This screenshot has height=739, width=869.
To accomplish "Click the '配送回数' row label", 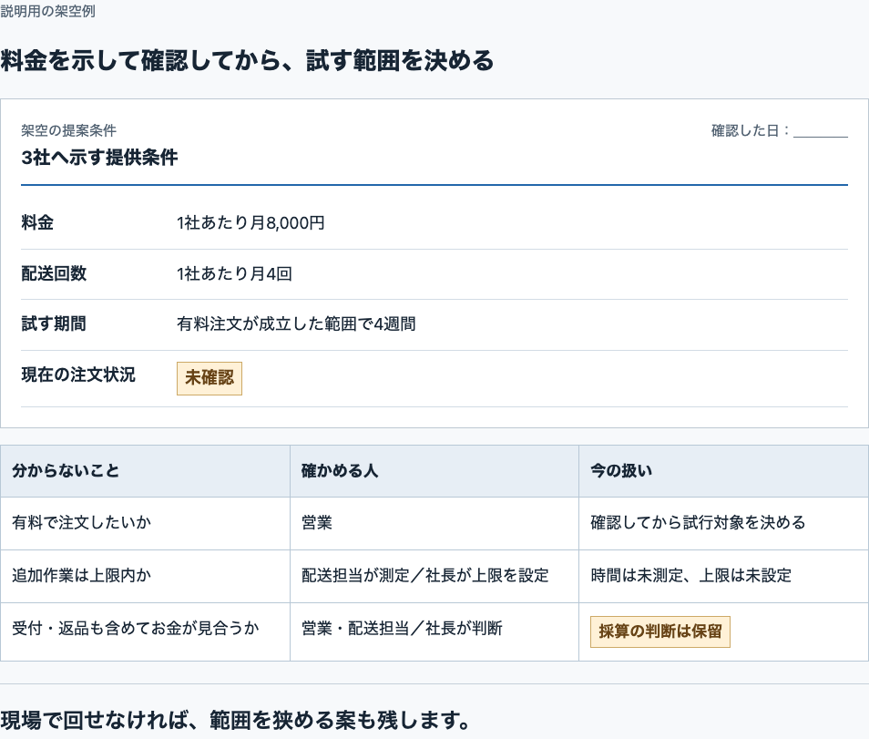I will pyautogui.click(x=54, y=273).
